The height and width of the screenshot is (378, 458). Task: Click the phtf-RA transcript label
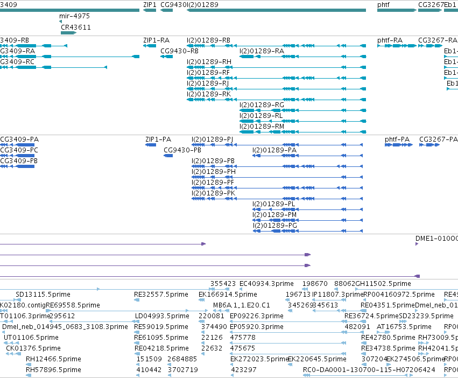[390, 40]
